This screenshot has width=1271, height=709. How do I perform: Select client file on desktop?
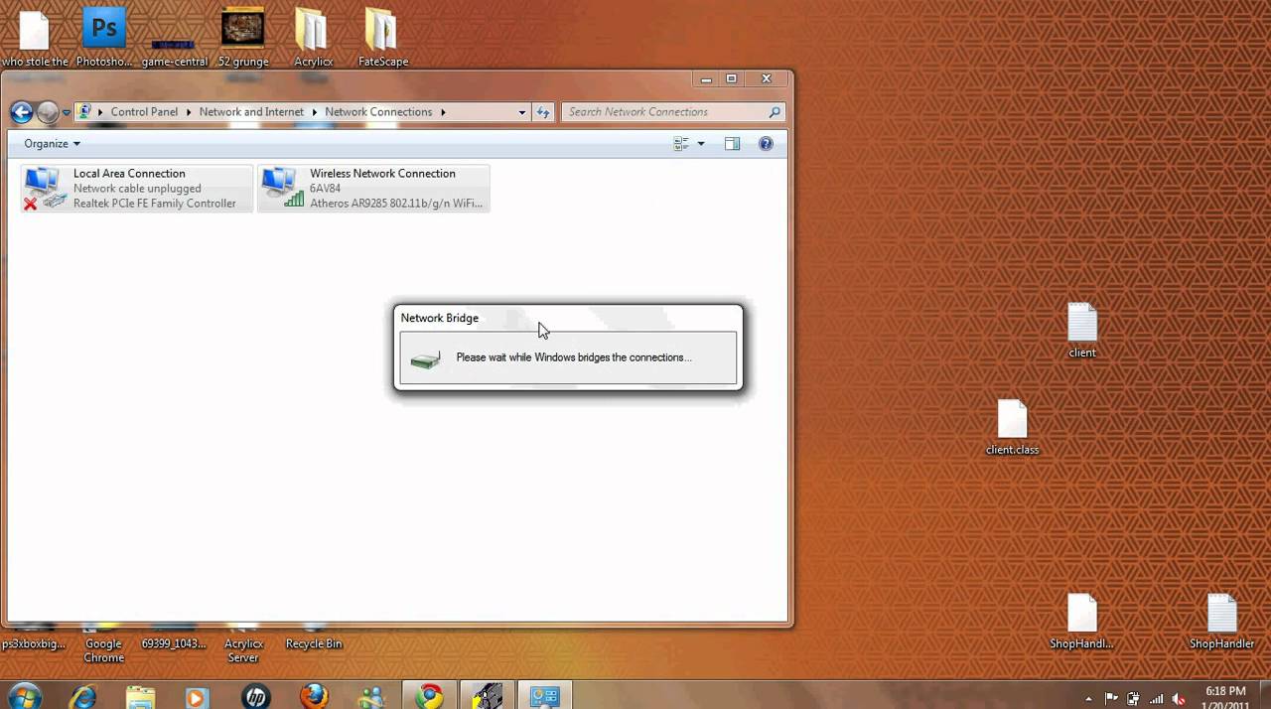(1082, 331)
